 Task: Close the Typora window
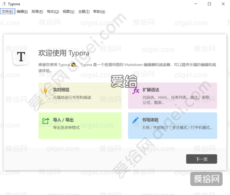click(x=223, y=4)
